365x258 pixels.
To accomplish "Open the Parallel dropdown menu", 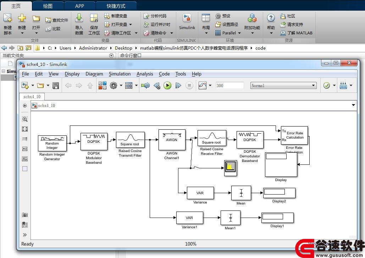I will pyautogui.click(x=228, y=33).
